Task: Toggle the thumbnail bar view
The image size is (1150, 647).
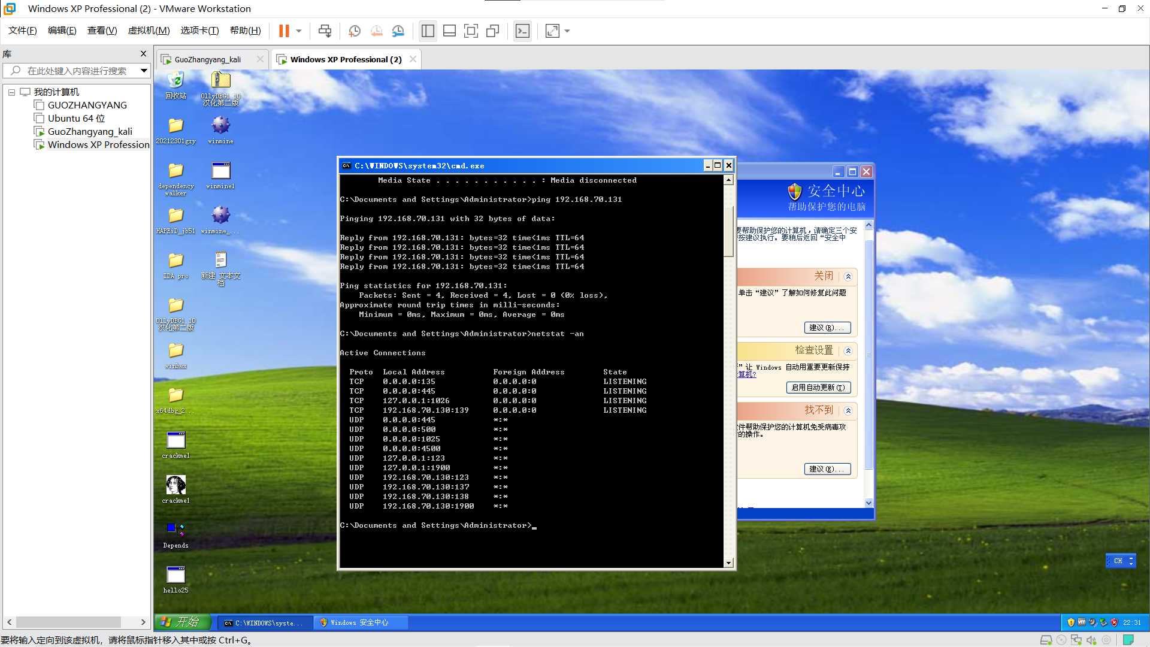Action: coord(449,31)
